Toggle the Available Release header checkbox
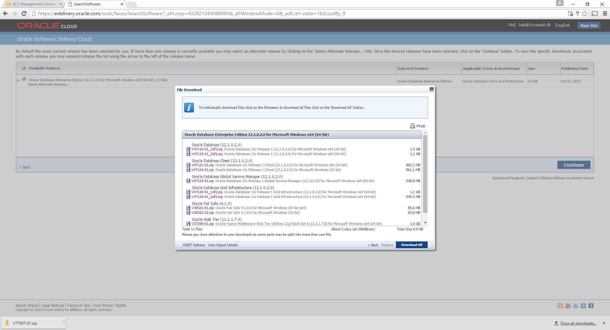Screen dimensions: 610x330 pyautogui.click(x=24, y=68)
